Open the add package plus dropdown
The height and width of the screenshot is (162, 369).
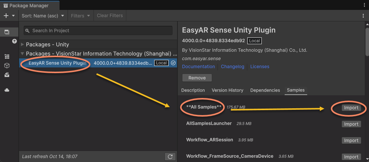tap(9, 16)
